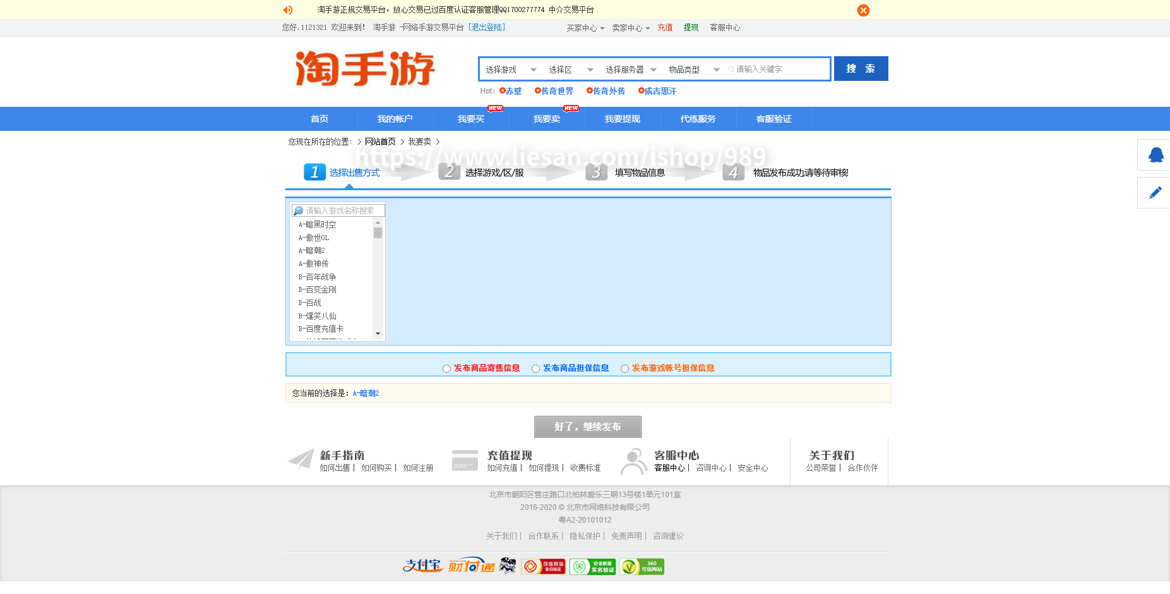Click the game list scroll down arrow

pos(378,334)
